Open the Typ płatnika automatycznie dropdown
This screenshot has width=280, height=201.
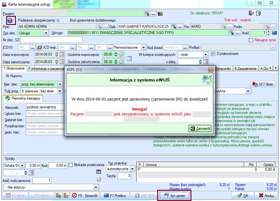pos(132,169)
